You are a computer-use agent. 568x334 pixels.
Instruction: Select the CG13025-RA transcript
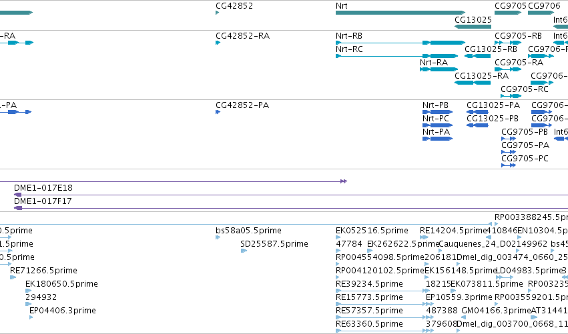tap(473, 83)
